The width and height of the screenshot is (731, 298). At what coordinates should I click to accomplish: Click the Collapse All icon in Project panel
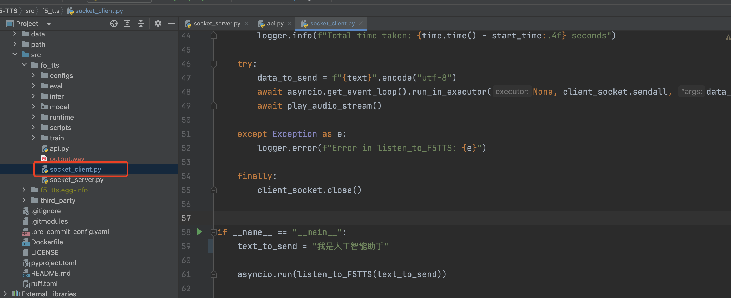coord(141,24)
